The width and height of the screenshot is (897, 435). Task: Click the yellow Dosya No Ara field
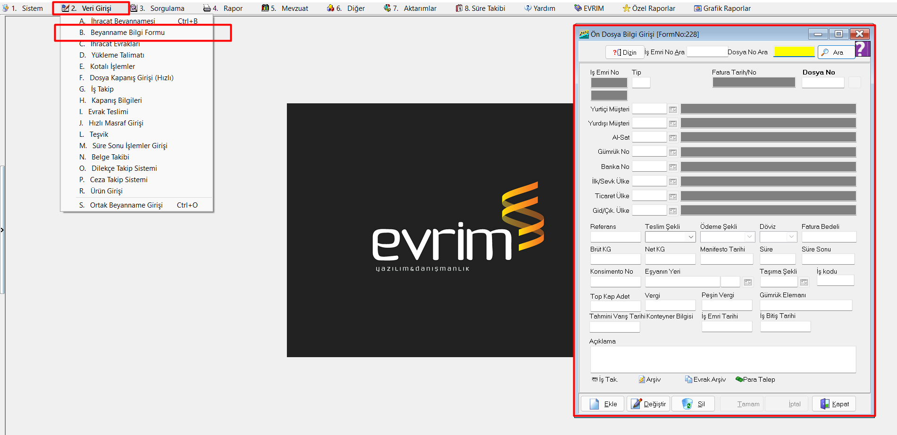pyautogui.click(x=794, y=52)
